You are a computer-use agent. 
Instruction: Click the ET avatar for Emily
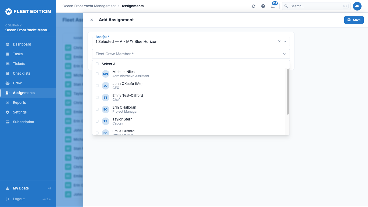click(106, 98)
